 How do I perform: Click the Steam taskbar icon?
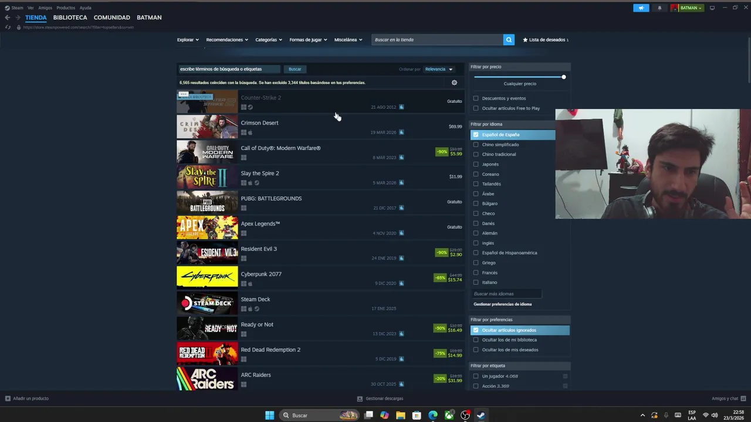[481, 415]
